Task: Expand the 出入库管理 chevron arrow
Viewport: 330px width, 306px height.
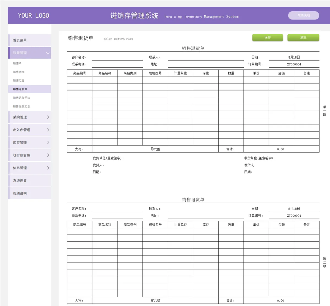Action: [x=48, y=130]
